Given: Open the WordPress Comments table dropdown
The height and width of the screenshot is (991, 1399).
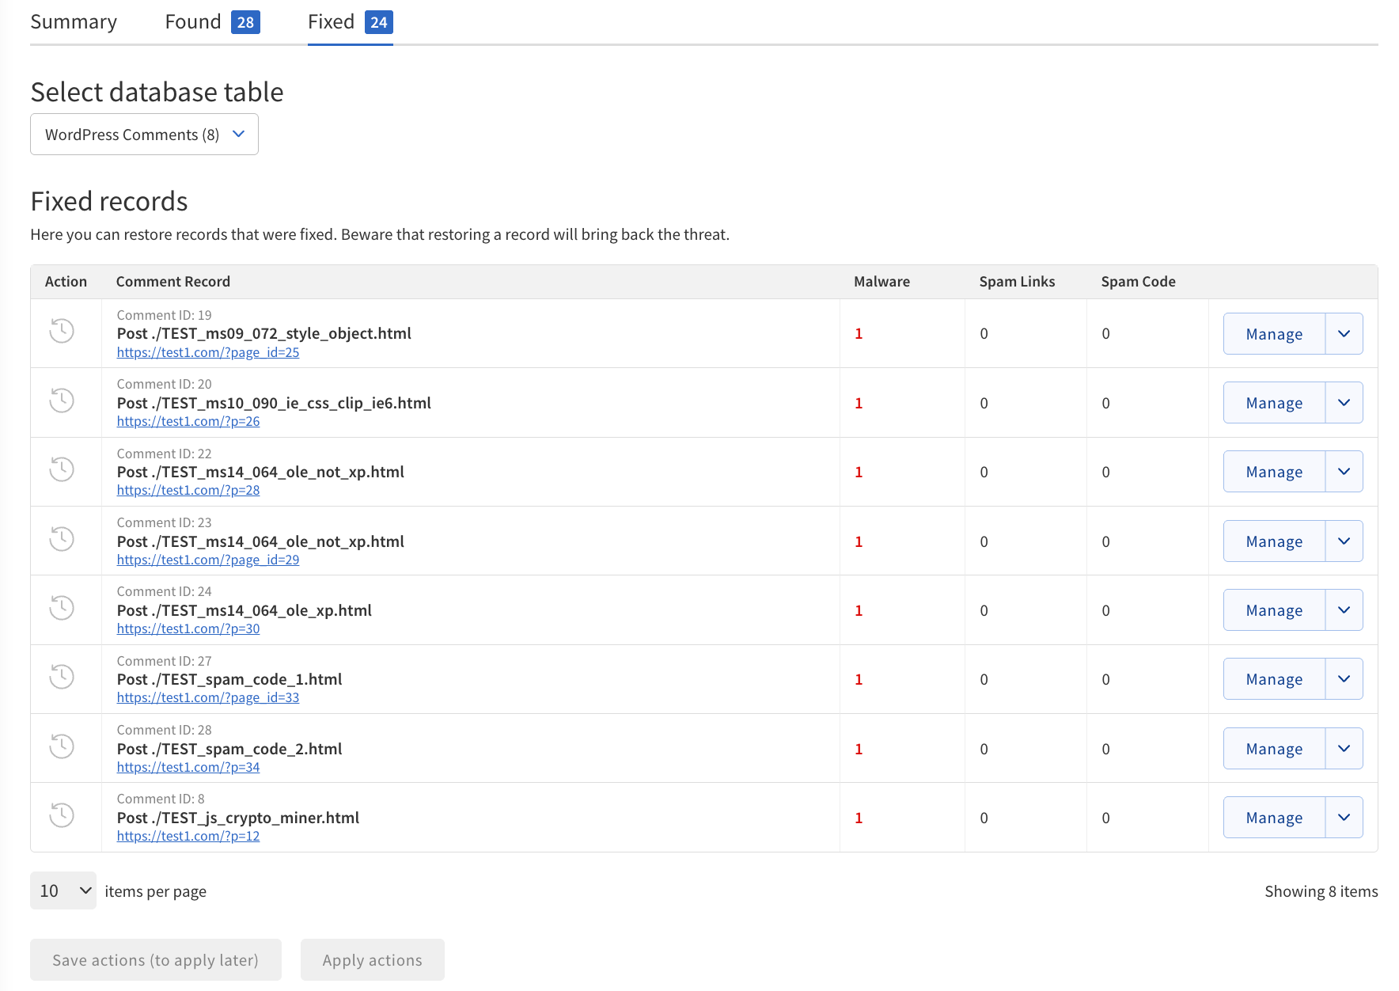Looking at the screenshot, I should (x=144, y=135).
